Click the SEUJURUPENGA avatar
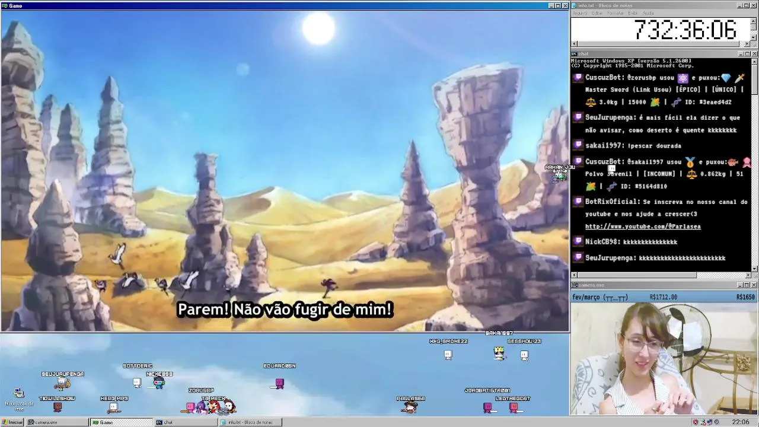Viewport: 759px width, 427px height. [62, 384]
